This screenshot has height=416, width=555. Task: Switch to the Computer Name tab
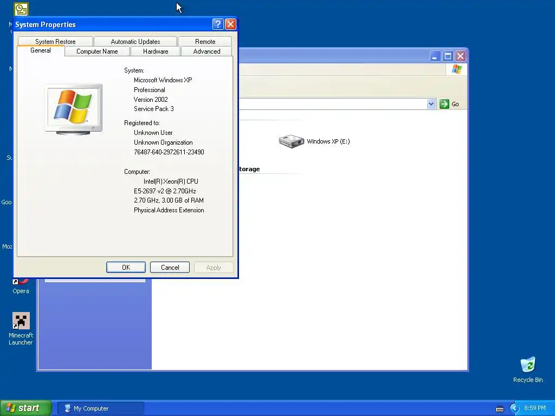(x=97, y=51)
